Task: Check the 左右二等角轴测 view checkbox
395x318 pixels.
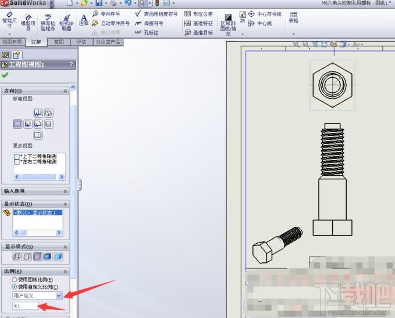Action: (17, 162)
